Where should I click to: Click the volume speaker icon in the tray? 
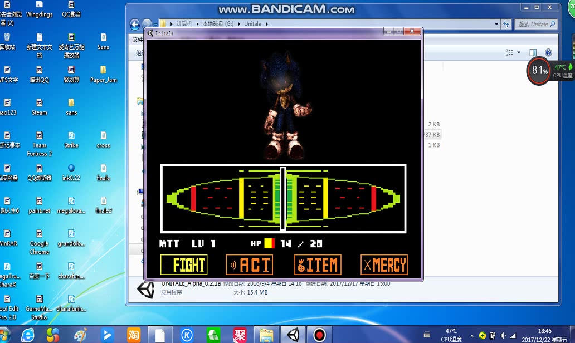[503, 335]
